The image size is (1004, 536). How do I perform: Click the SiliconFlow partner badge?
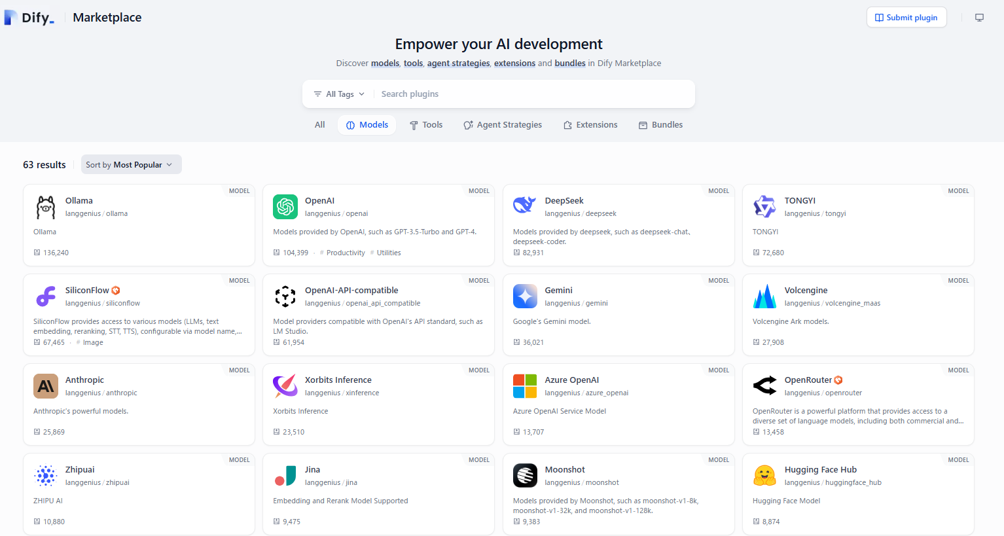click(x=116, y=291)
